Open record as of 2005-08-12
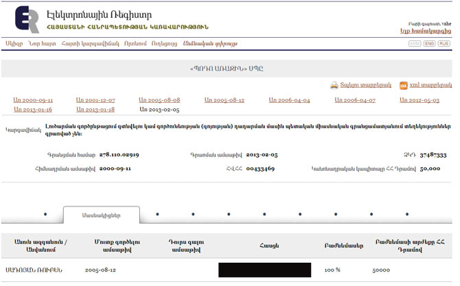This screenshot has height=286, width=460. [x=225, y=100]
